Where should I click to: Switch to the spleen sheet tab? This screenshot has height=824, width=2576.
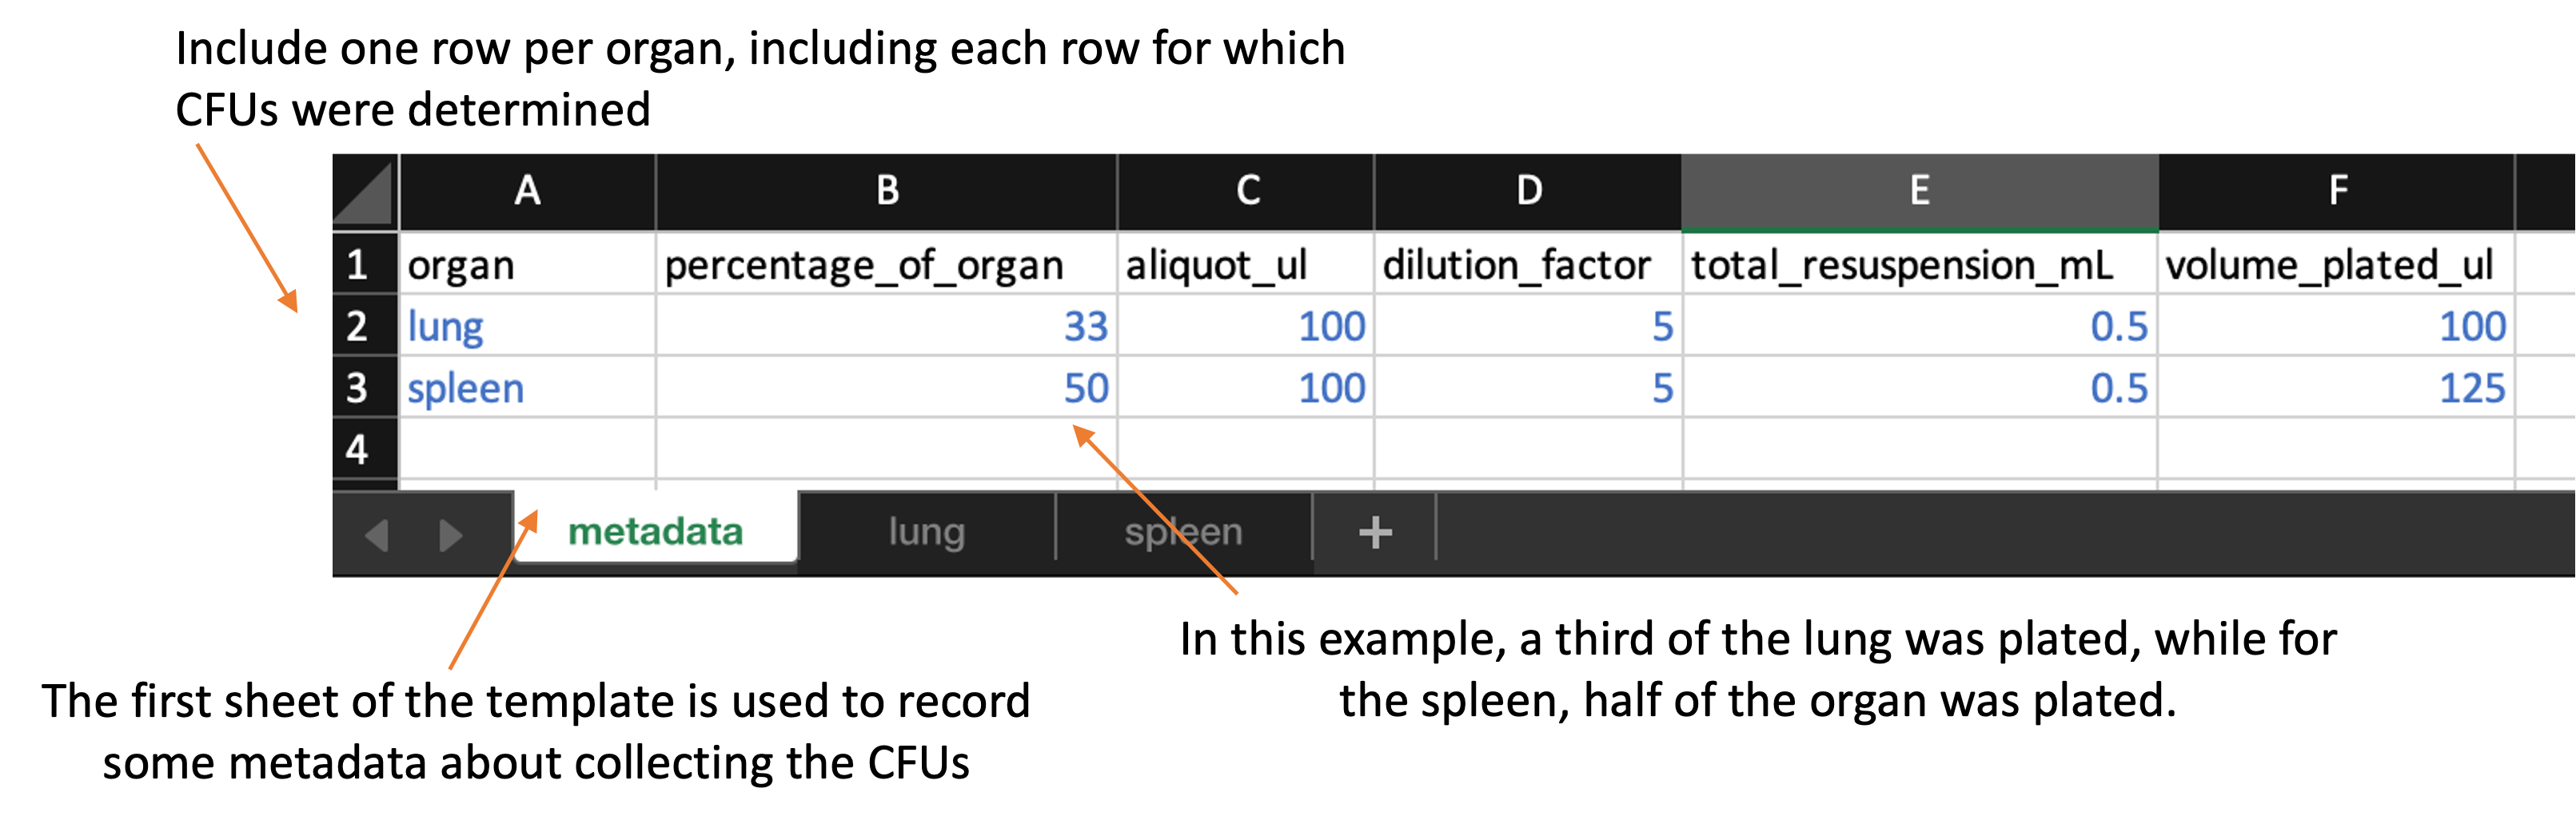(x=1183, y=532)
